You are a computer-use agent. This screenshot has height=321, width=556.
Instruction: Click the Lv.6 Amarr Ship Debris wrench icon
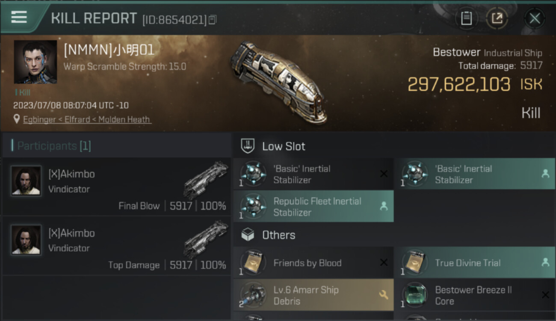point(384,295)
